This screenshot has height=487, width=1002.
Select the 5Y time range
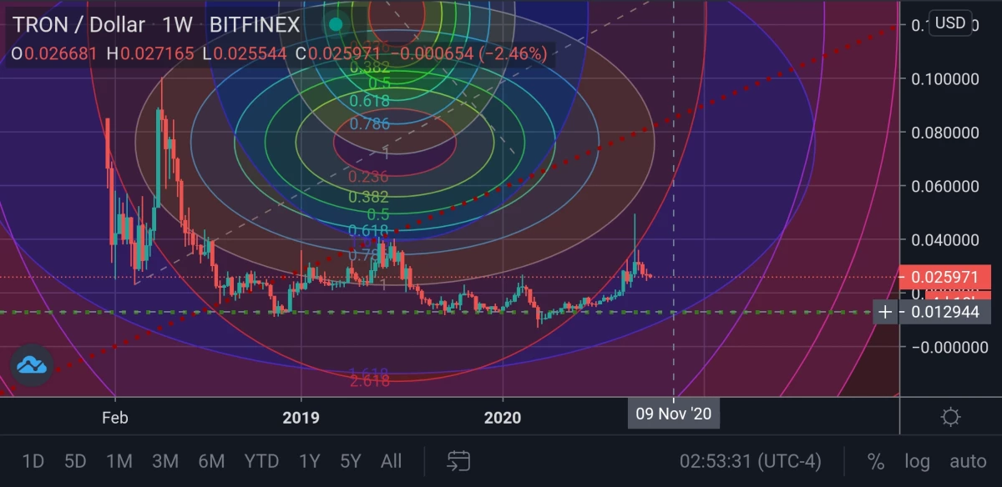[350, 460]
